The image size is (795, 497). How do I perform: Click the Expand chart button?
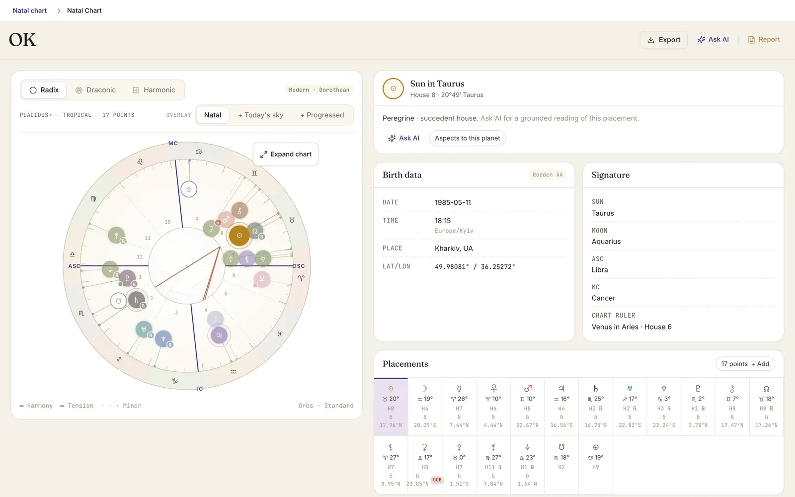[x=286, y=154]
